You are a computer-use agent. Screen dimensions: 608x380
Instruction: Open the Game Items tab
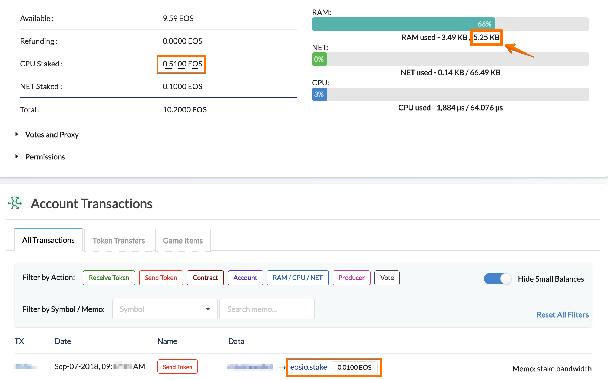(183, 240)
